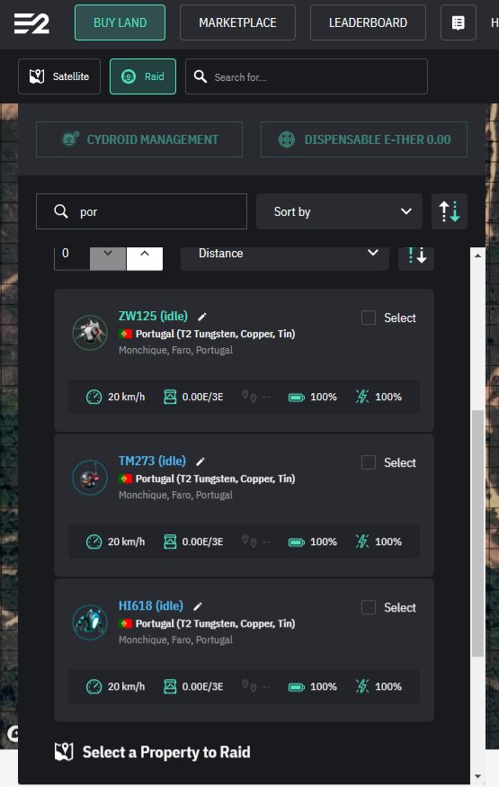Viewport: 499px width, 787px height.
Task: Click the map icon beside 'Select a Property to Raid'
Action: click(64, 752)
